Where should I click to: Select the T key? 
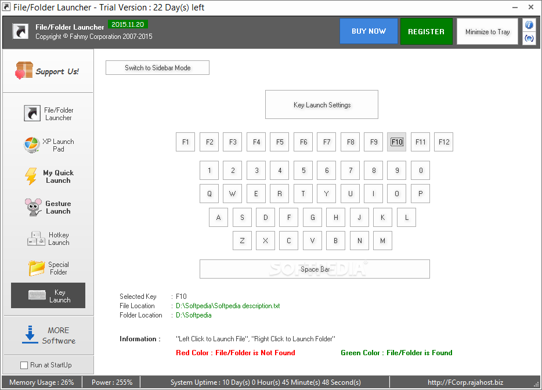(x=303, y=194)
